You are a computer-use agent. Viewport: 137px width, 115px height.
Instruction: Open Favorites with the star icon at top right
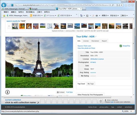pyautogui.click(x=129, y=5)
